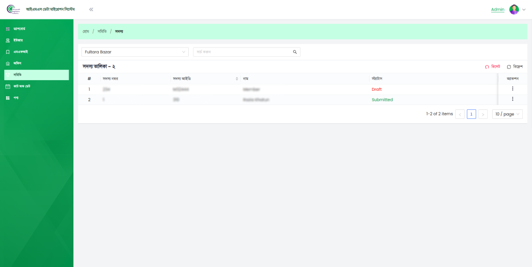Collapse the sidebar with double-chevron icon
Screen dimensions: 532x267
click(x=91, y=10)
